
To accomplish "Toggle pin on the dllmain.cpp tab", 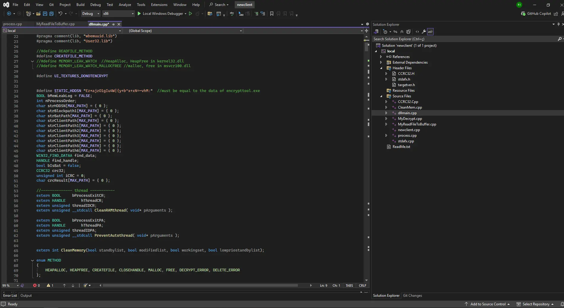I will (113, 24).
